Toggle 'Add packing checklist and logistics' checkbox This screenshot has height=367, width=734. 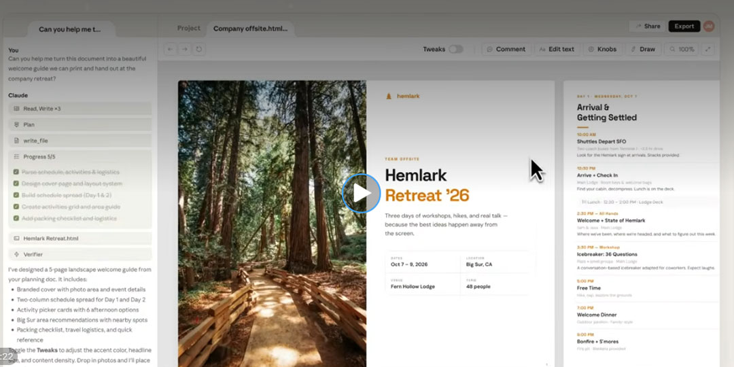(16, 218)
